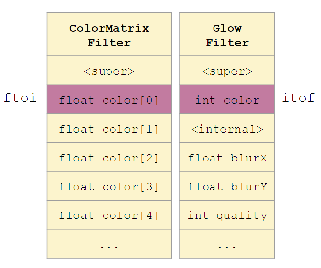This screenshot has height=268, width=321.
Task: Click the Glow Filter header cell
Action: pos(227,35)
